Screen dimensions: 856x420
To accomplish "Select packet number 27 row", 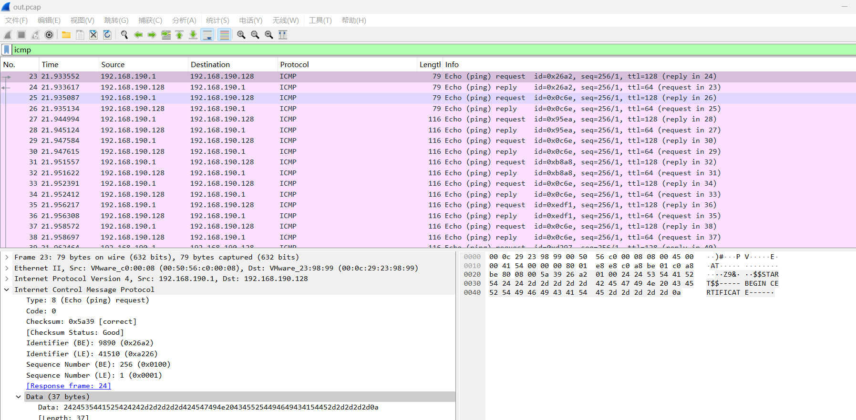I will [428, 119].
